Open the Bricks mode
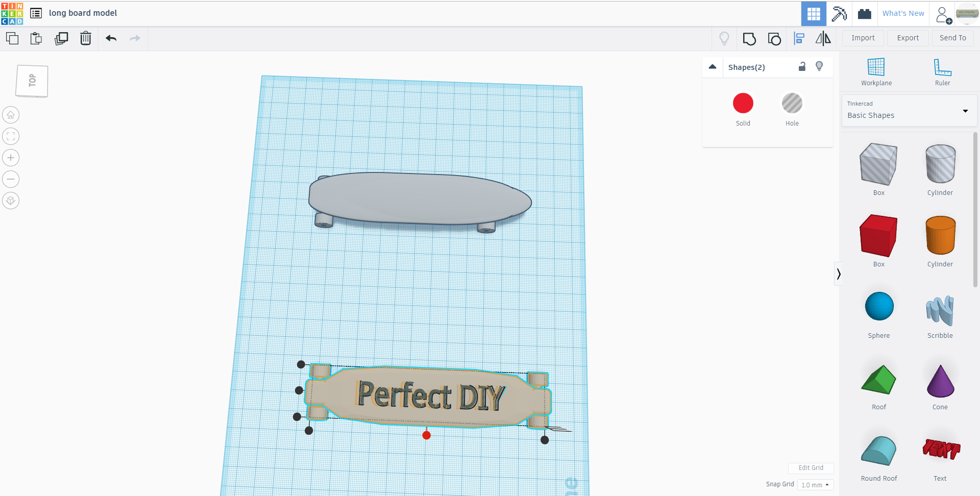The height and width of the screenshot is (496, 980). 865,14
